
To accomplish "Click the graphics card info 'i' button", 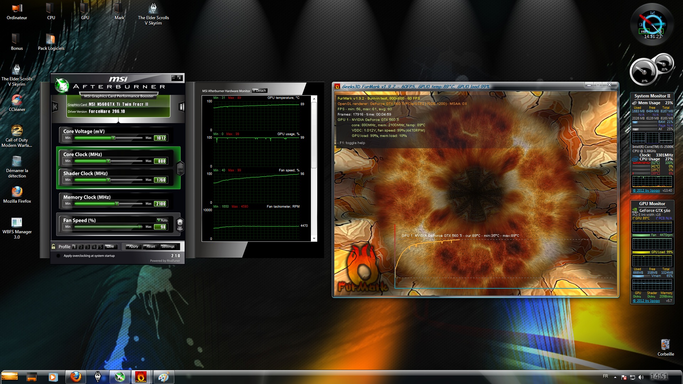I will 181,107.
